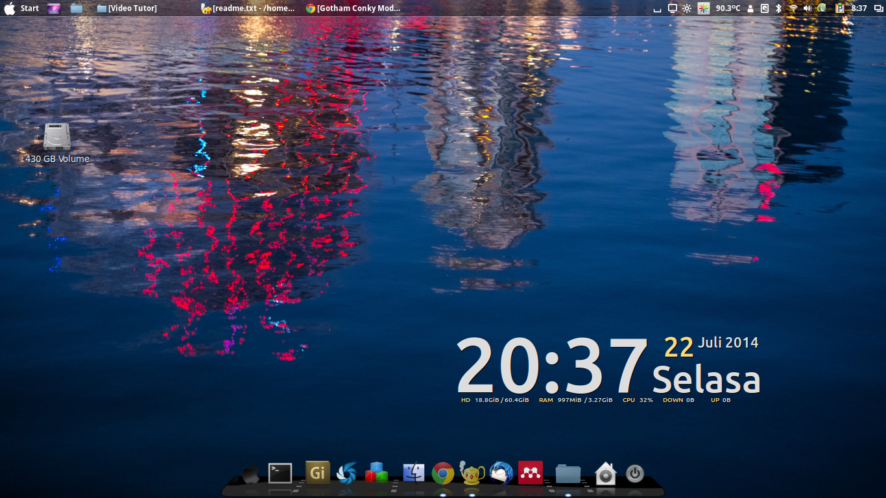Viewport: 886px width, 498px height.
Task: Switch to the Video Tutor window
Action: click(127, 8)
